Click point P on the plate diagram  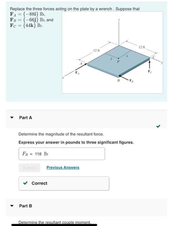pos(118,58)
